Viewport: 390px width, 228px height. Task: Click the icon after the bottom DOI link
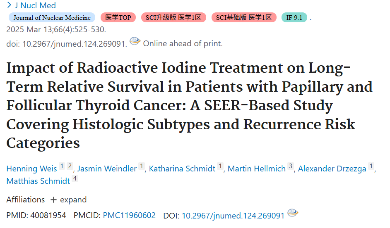tap(293, 213)
